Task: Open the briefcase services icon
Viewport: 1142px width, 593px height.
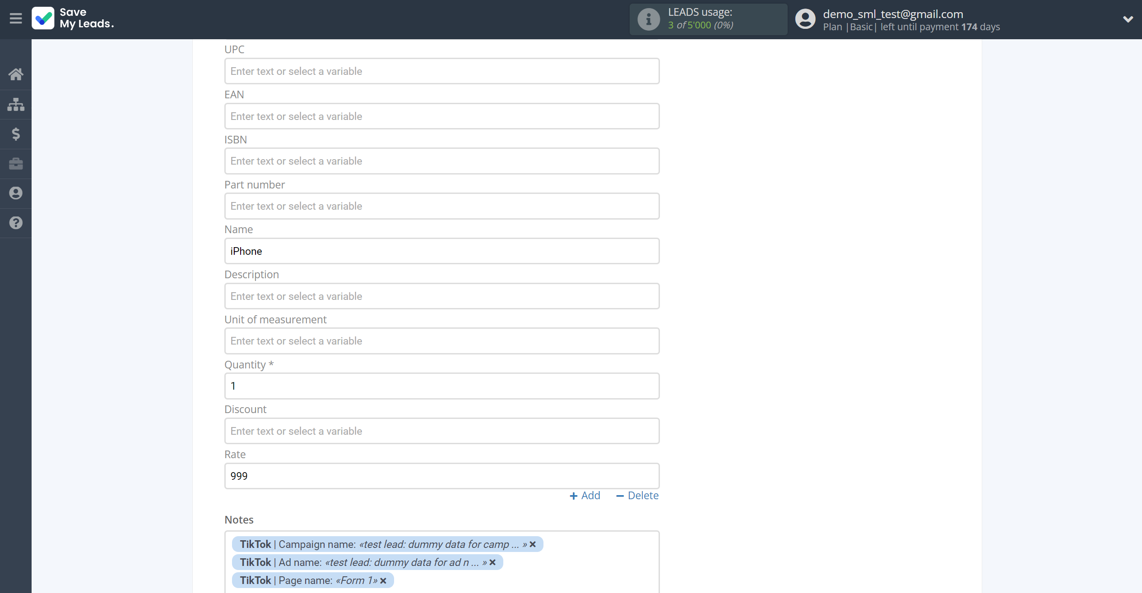Action: pyautogui.click(x=16, y=164)
